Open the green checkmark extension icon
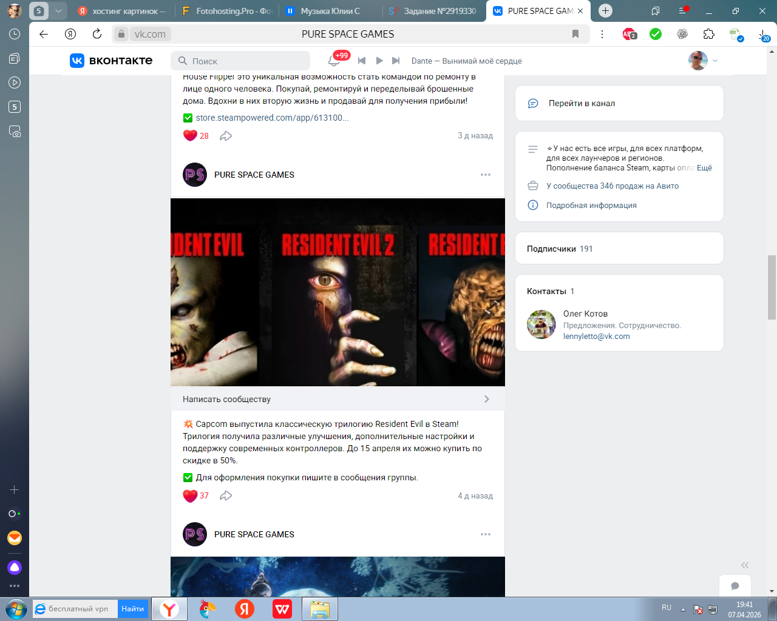Viewport: 777px width, 621px height. tap(656, 34)
